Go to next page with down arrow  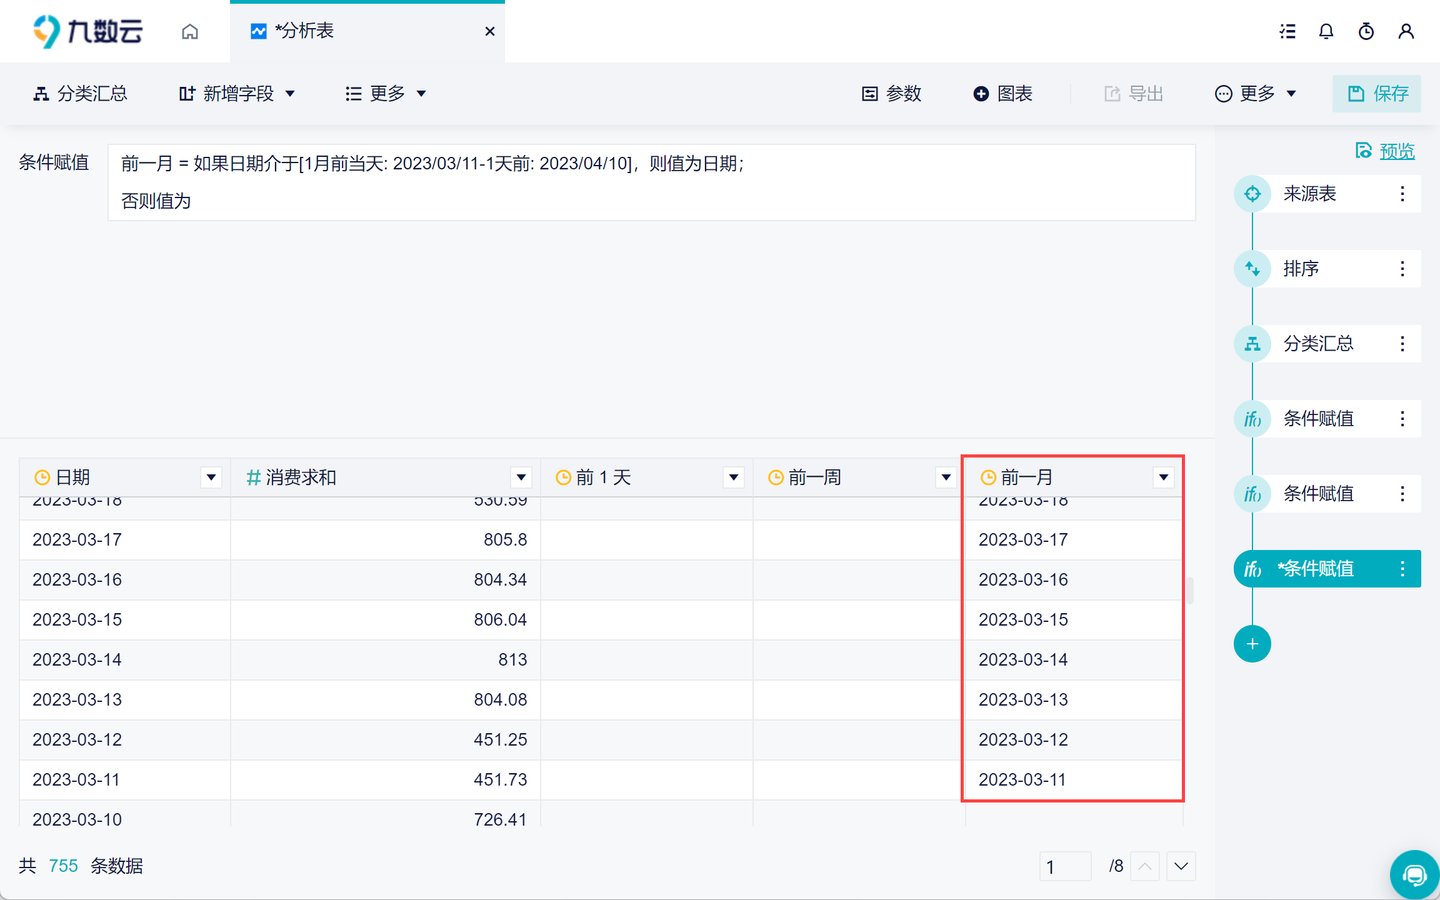[1181, 866]
